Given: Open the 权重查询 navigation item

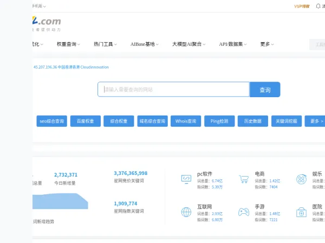Looking at the screenshot, I should [67, 44].
